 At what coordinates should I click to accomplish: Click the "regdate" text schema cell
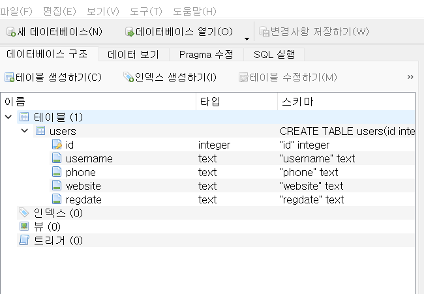point(312,200)
